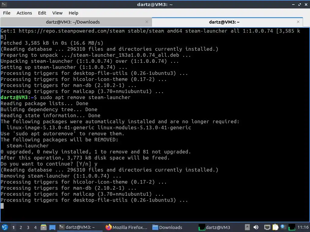
Task: Click the repo.steampowered.com URL text
Action: tap(71, 31)
